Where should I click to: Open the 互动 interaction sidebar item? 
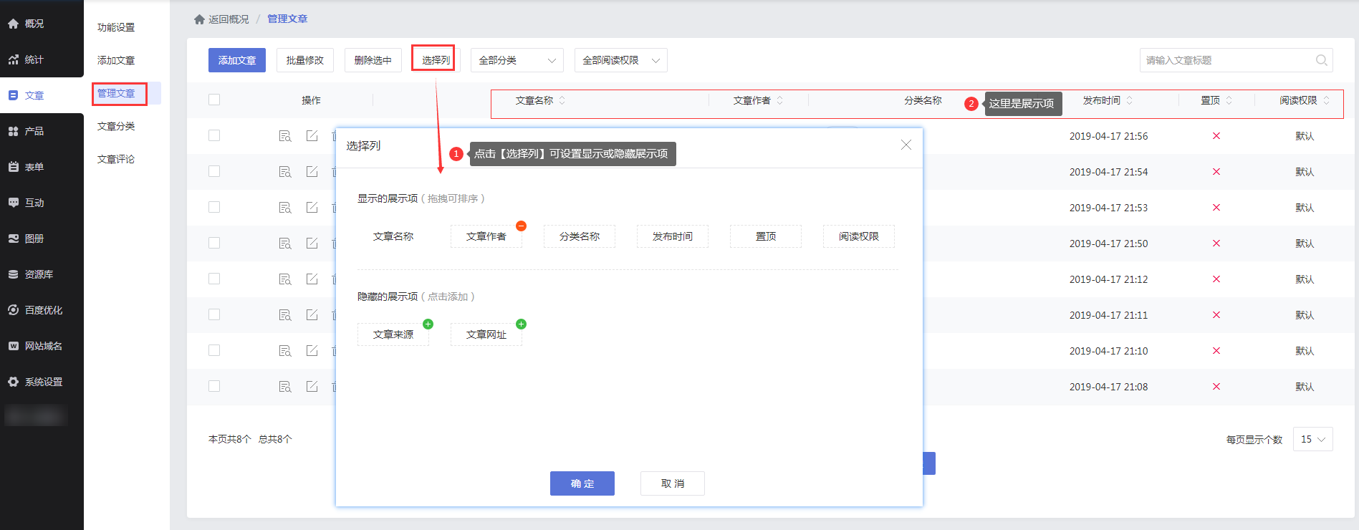point(26,203)
